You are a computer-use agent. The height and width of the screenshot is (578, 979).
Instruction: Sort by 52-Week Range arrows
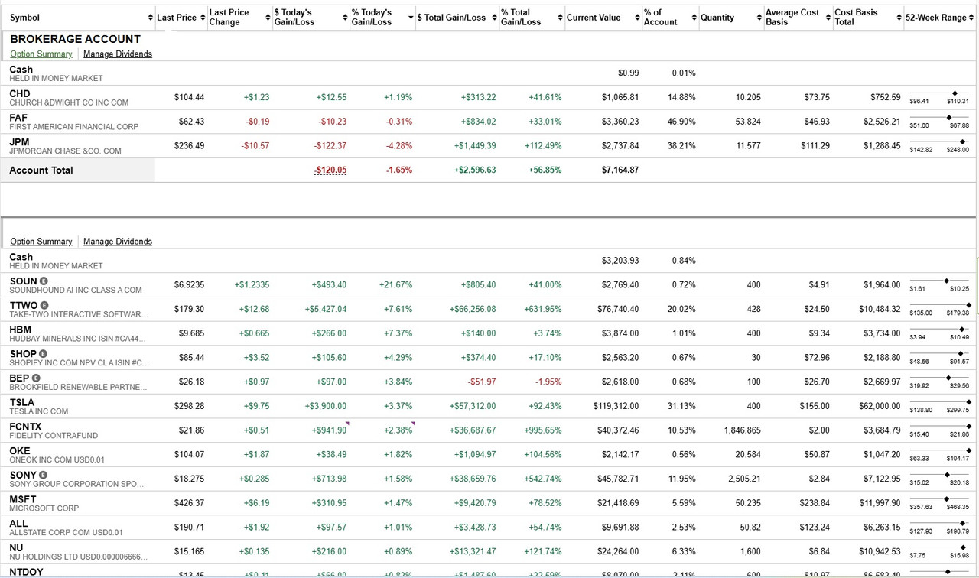(x=971, y=18)
